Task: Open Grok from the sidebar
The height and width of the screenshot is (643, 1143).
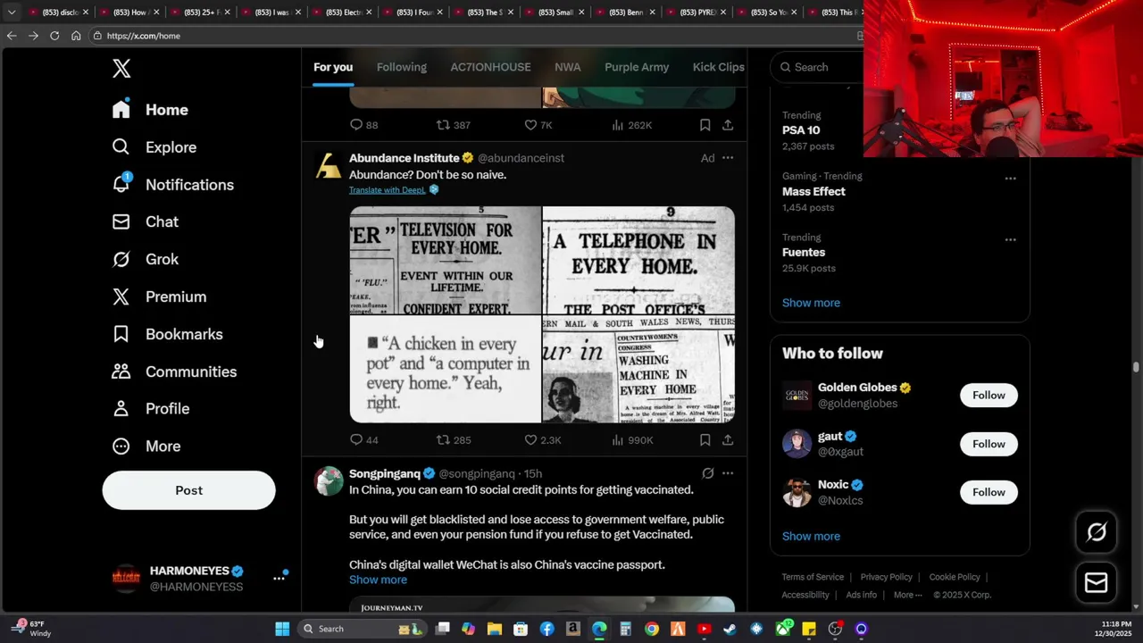Action: tap(145, 259)
